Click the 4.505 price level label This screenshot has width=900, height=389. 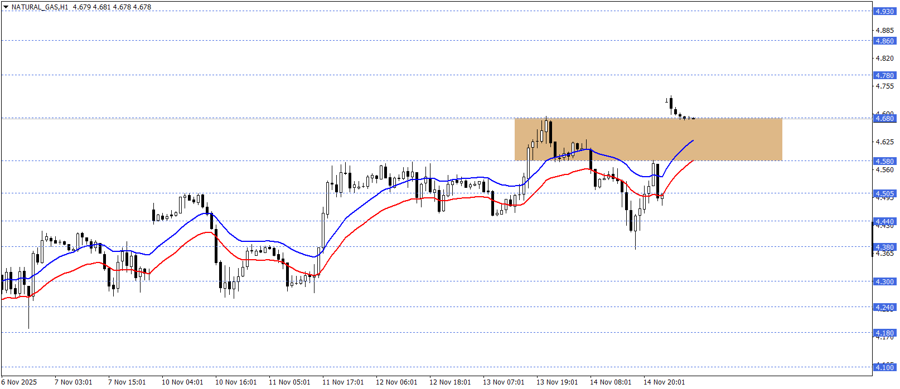tap(884, 194)
